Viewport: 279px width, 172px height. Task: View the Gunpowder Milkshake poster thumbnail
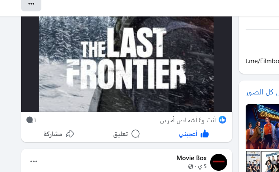point(262,126)
